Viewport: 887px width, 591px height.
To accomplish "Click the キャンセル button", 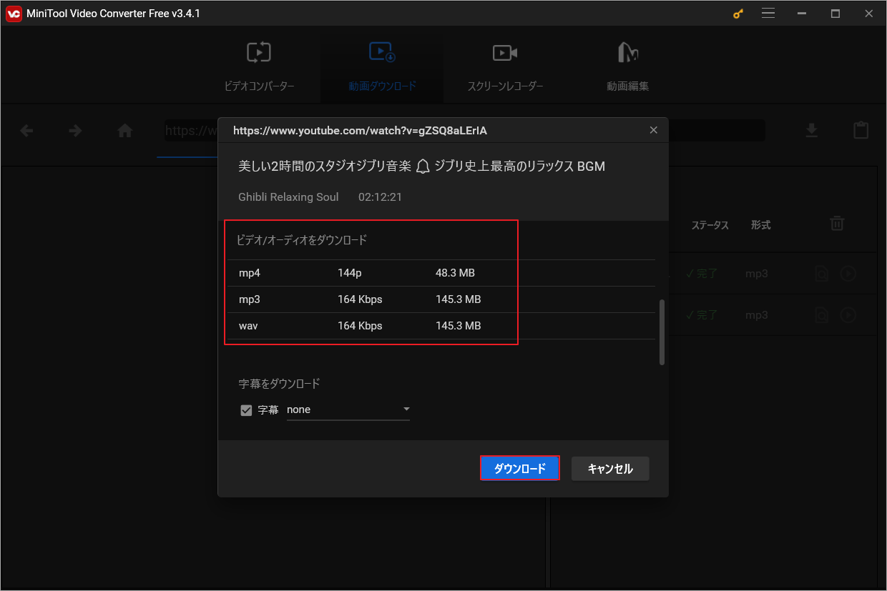I will point(610,469).
